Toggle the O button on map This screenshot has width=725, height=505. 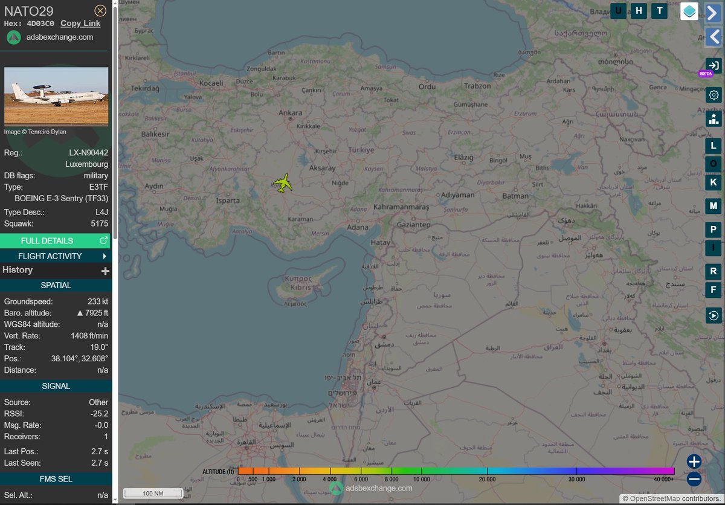pyautogui.click(x=714, y=164)
